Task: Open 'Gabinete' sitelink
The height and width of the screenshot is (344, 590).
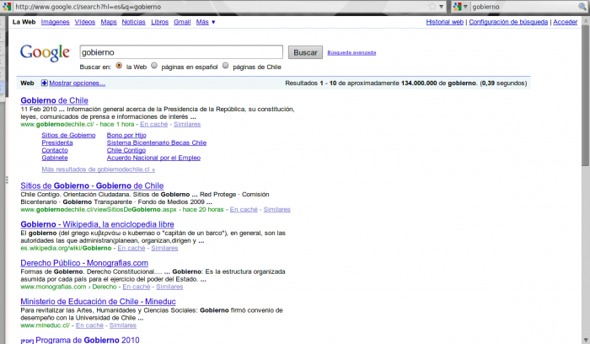Action: coord(55,158)
